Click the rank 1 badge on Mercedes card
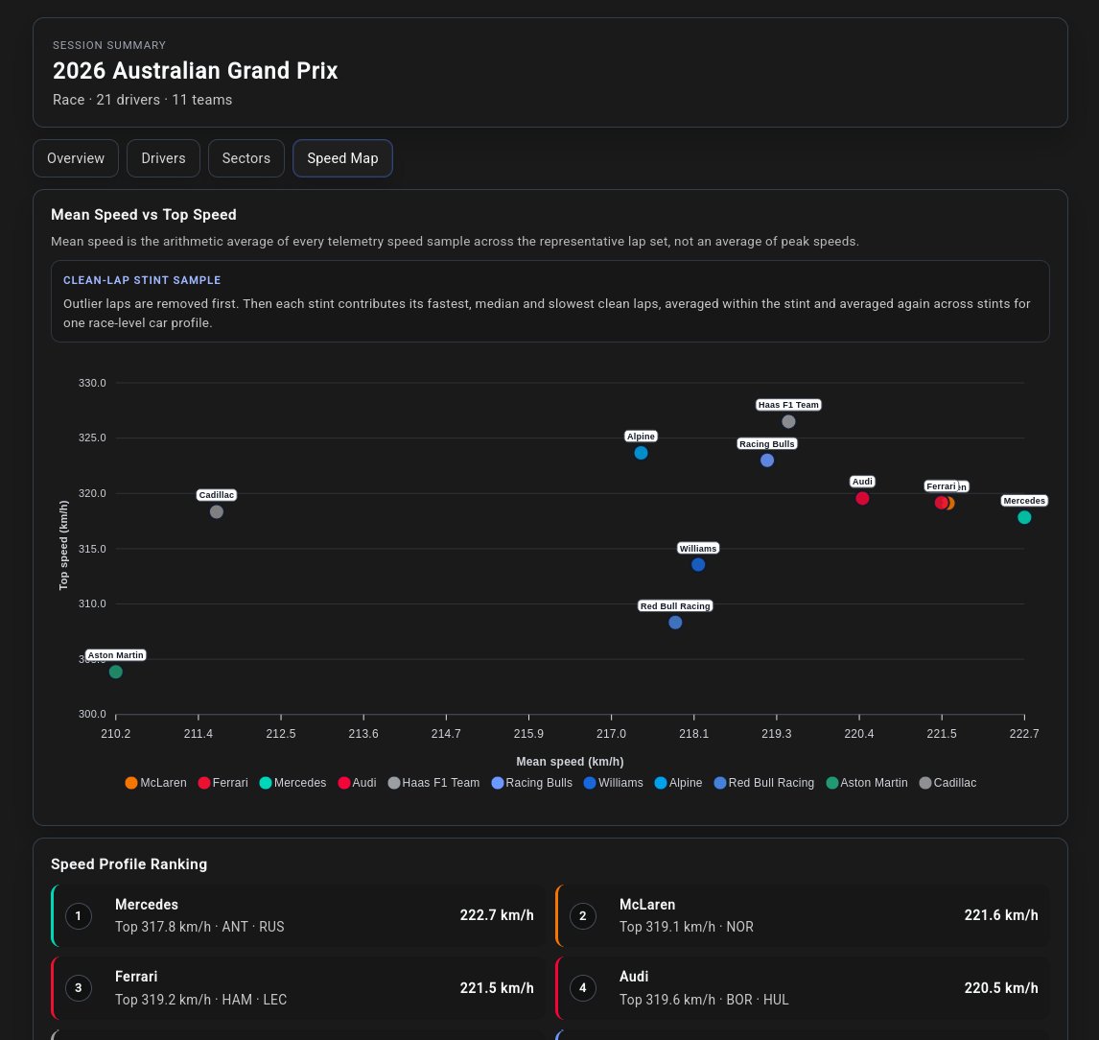The image size is (1099, 1040). [x=78, y=915]
